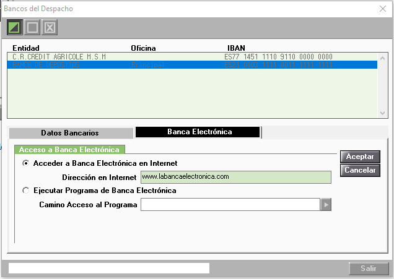The image size is (394, 279).
Task: Click IBAN ES77 1451 1110 9110 0000 0000
Action: point(278,57)
